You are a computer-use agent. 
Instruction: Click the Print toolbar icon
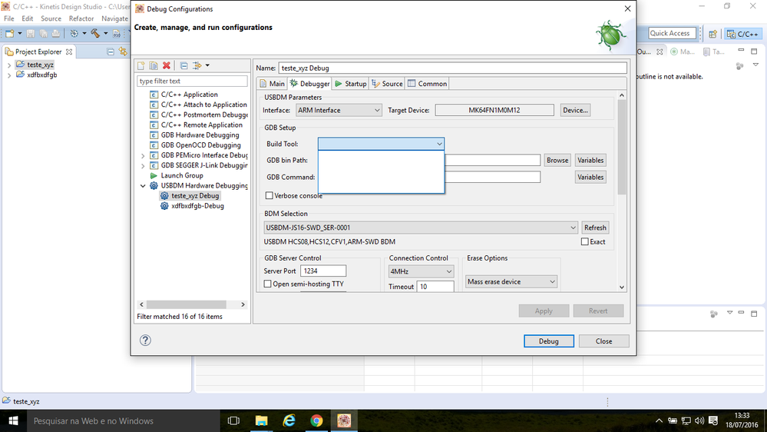click(56, 33)
